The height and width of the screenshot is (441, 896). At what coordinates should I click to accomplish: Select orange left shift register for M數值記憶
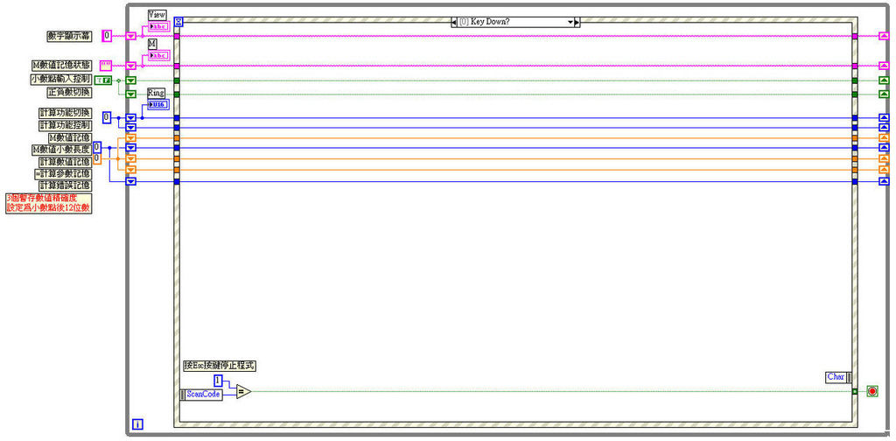click(x=131, y=137)
